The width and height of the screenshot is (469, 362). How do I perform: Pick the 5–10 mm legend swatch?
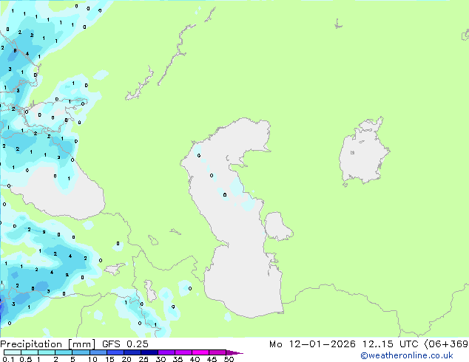pyautogui.click(x=81, y=352)
